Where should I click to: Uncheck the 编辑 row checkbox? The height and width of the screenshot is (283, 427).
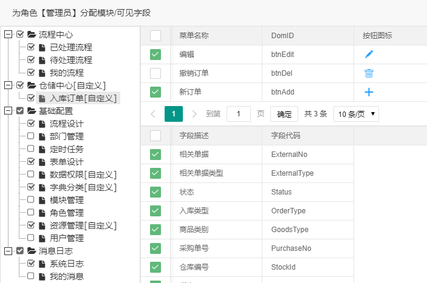click(x=155, y=55)
